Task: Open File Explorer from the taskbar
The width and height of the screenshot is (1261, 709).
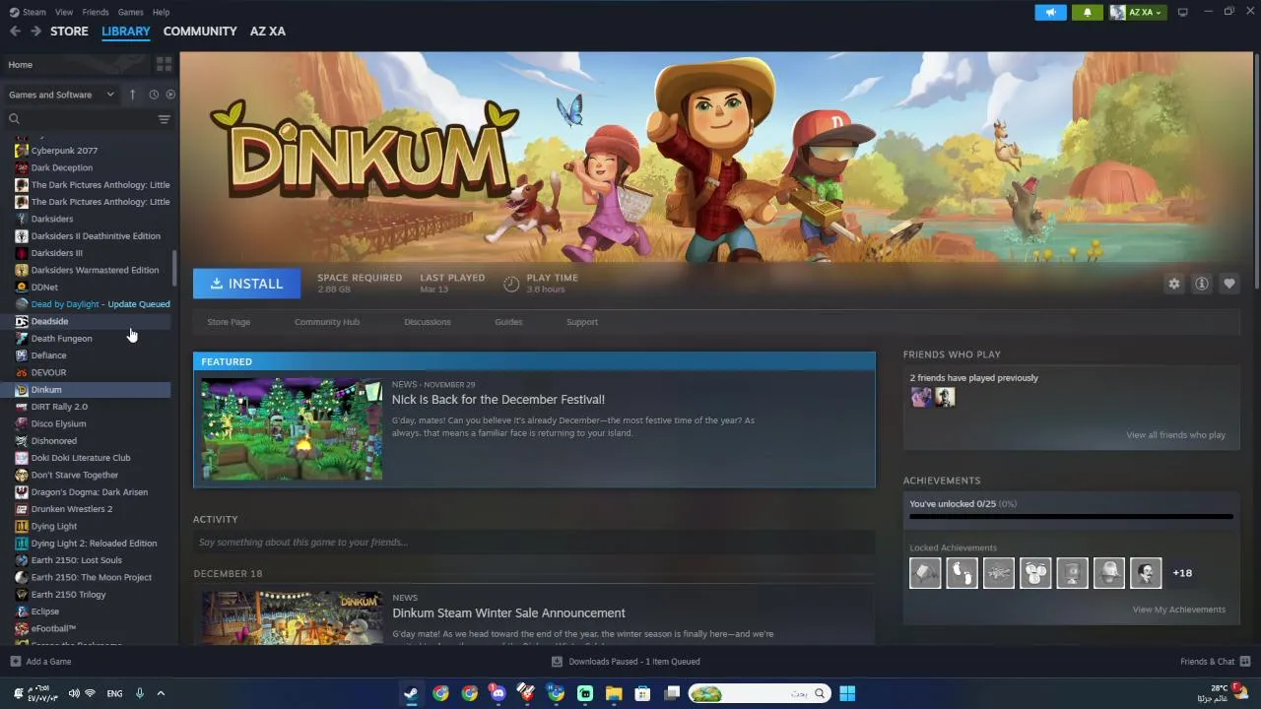Action: coord(613,693)
